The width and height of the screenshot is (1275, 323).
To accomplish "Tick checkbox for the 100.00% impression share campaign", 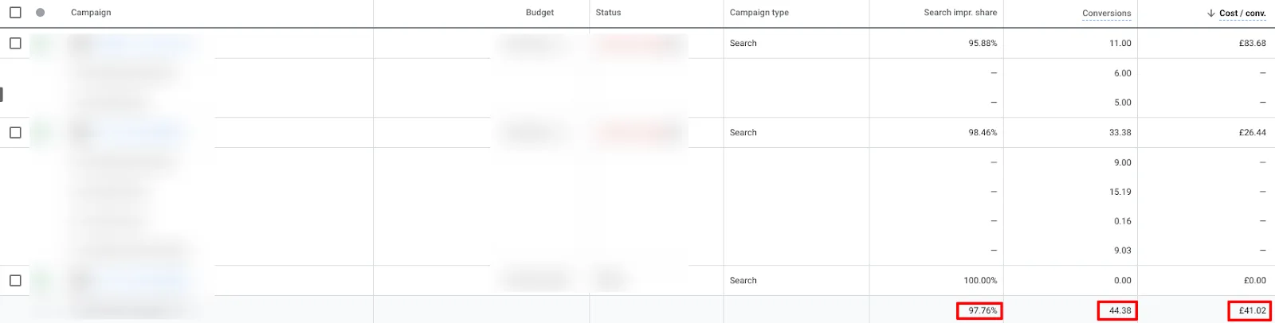I will 15,281.
